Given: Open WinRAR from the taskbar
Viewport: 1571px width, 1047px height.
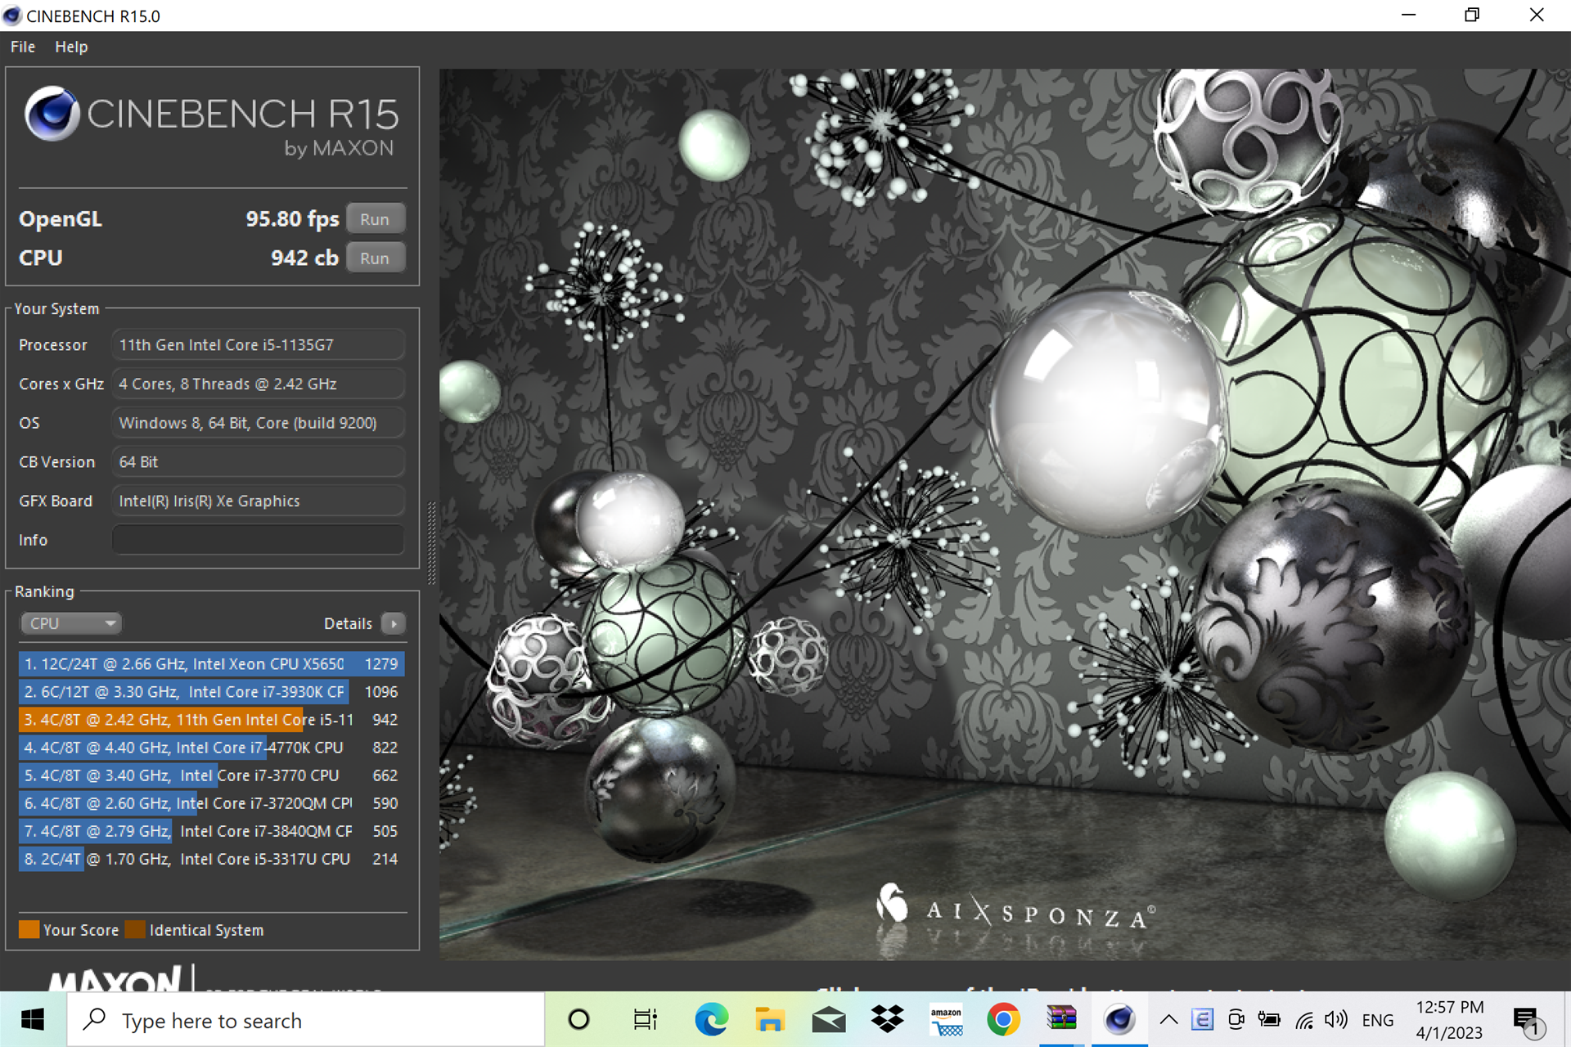Looking at the screenshot, I should (x=1062, y=1020).
